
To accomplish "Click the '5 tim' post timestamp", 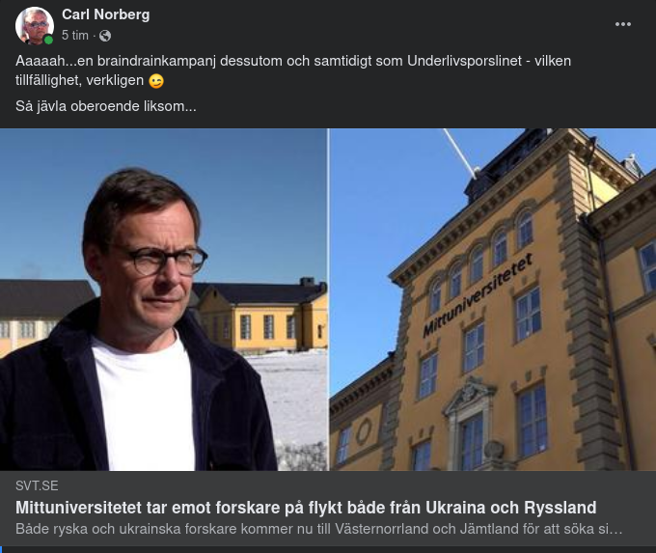I will click(75, 36).
